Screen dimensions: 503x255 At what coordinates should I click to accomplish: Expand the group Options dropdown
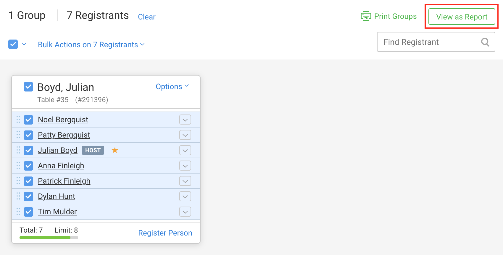pyautogui.click(x=172, y=86)
